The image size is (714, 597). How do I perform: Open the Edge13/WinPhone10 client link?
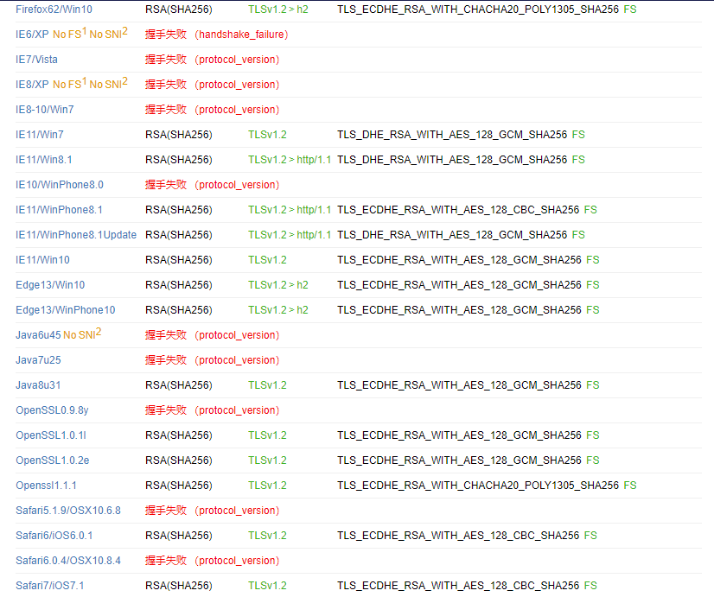[x=66, y=309]
